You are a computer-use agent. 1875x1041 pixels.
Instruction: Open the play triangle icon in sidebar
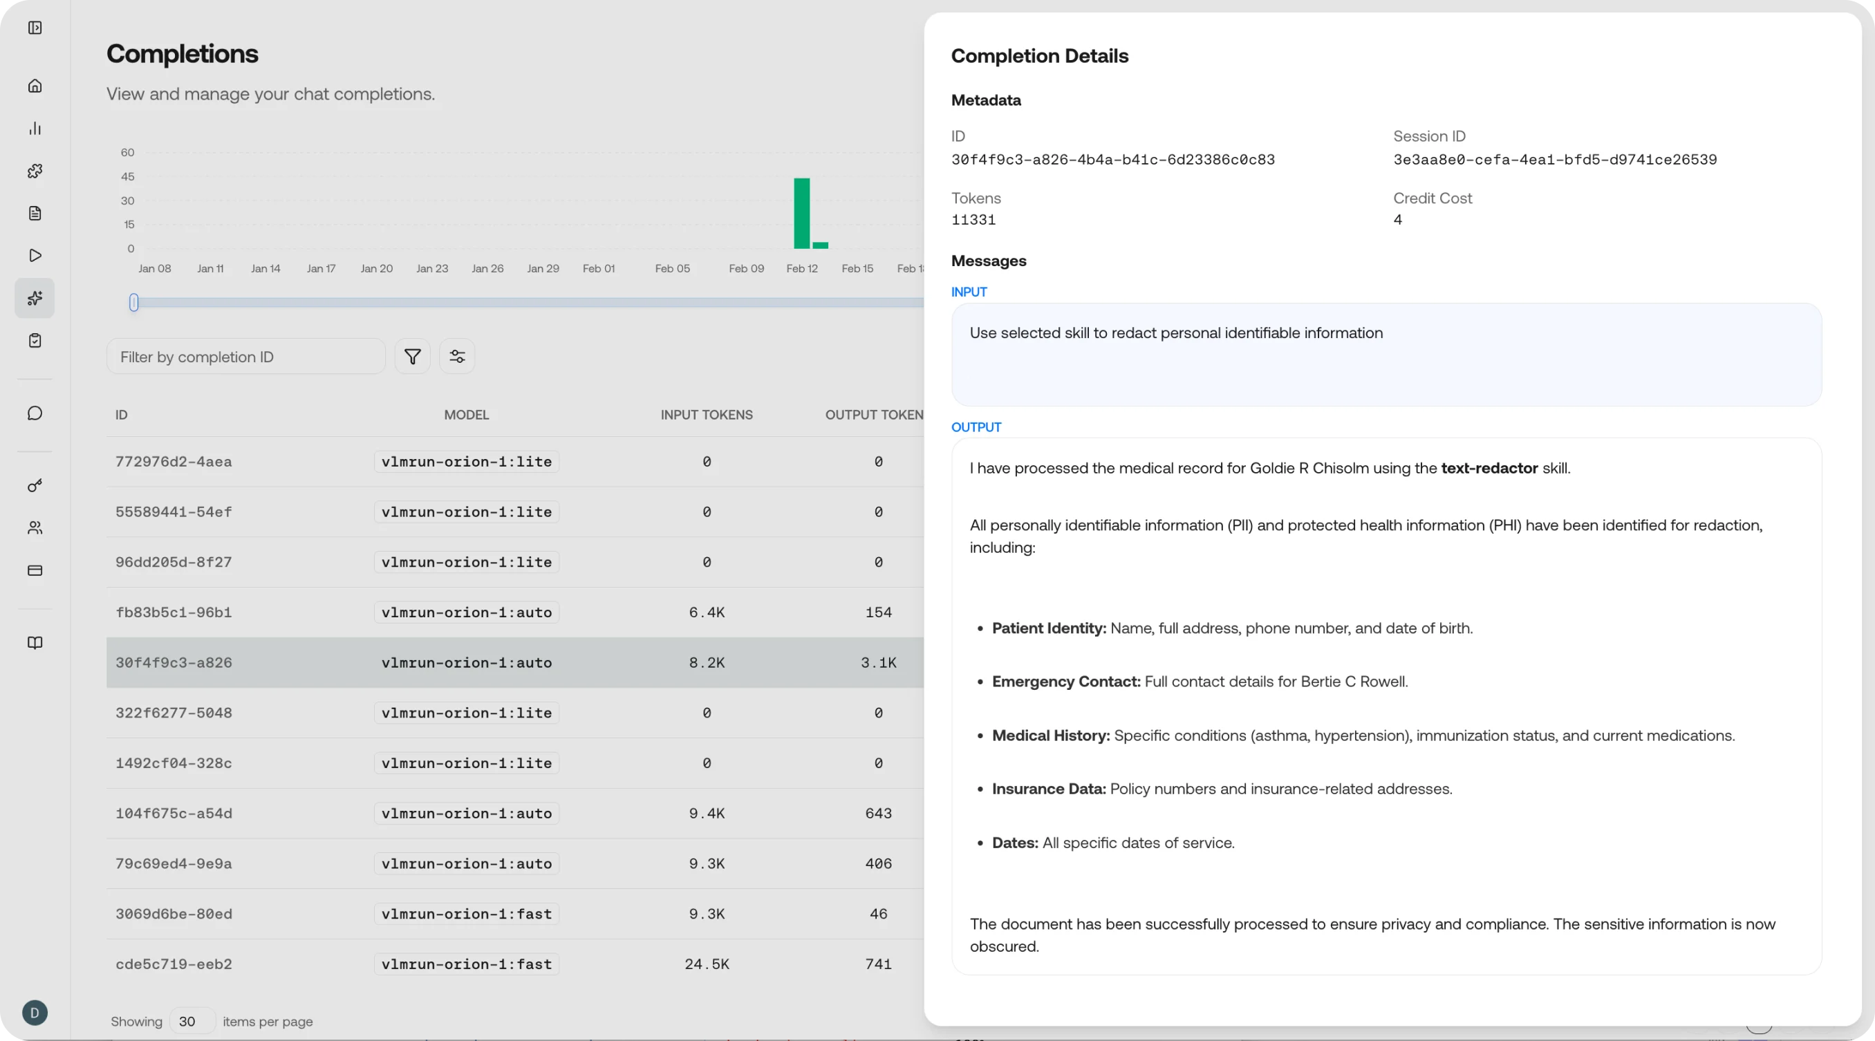click(35, 256)
